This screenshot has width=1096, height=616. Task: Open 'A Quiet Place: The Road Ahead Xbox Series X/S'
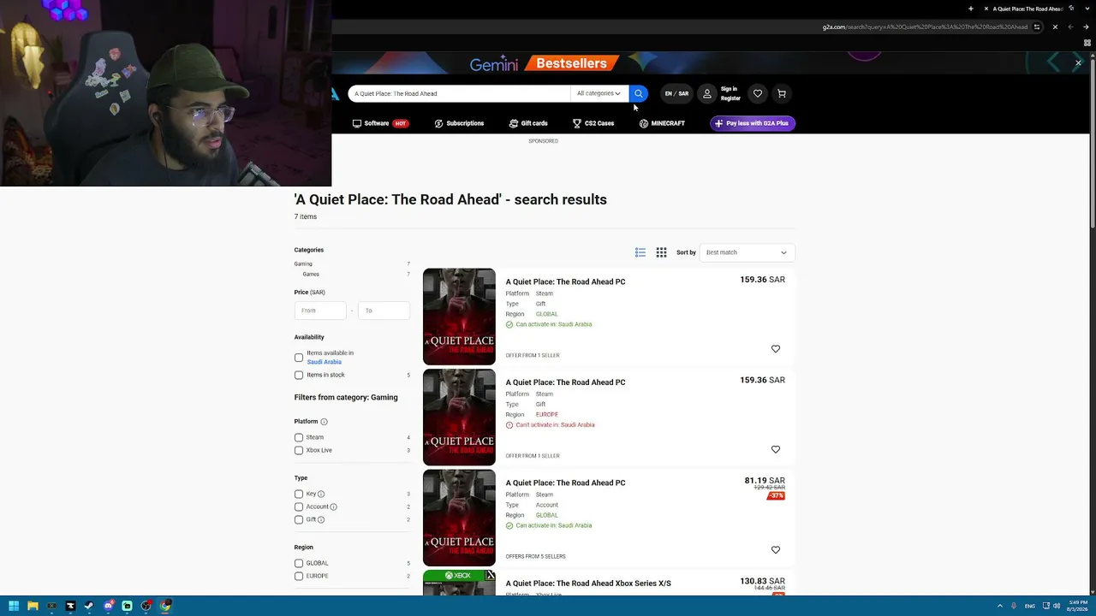point(588,583)
